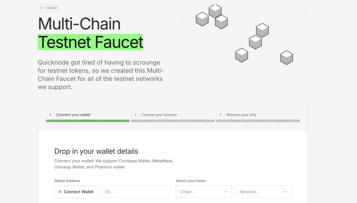
Task: Expand Chain list using its chevron arrow
Action: click(x=226, y=192)
